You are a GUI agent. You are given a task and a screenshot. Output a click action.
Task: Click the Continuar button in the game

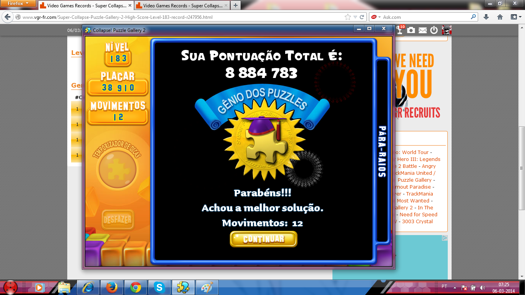(x=263, y=239)
